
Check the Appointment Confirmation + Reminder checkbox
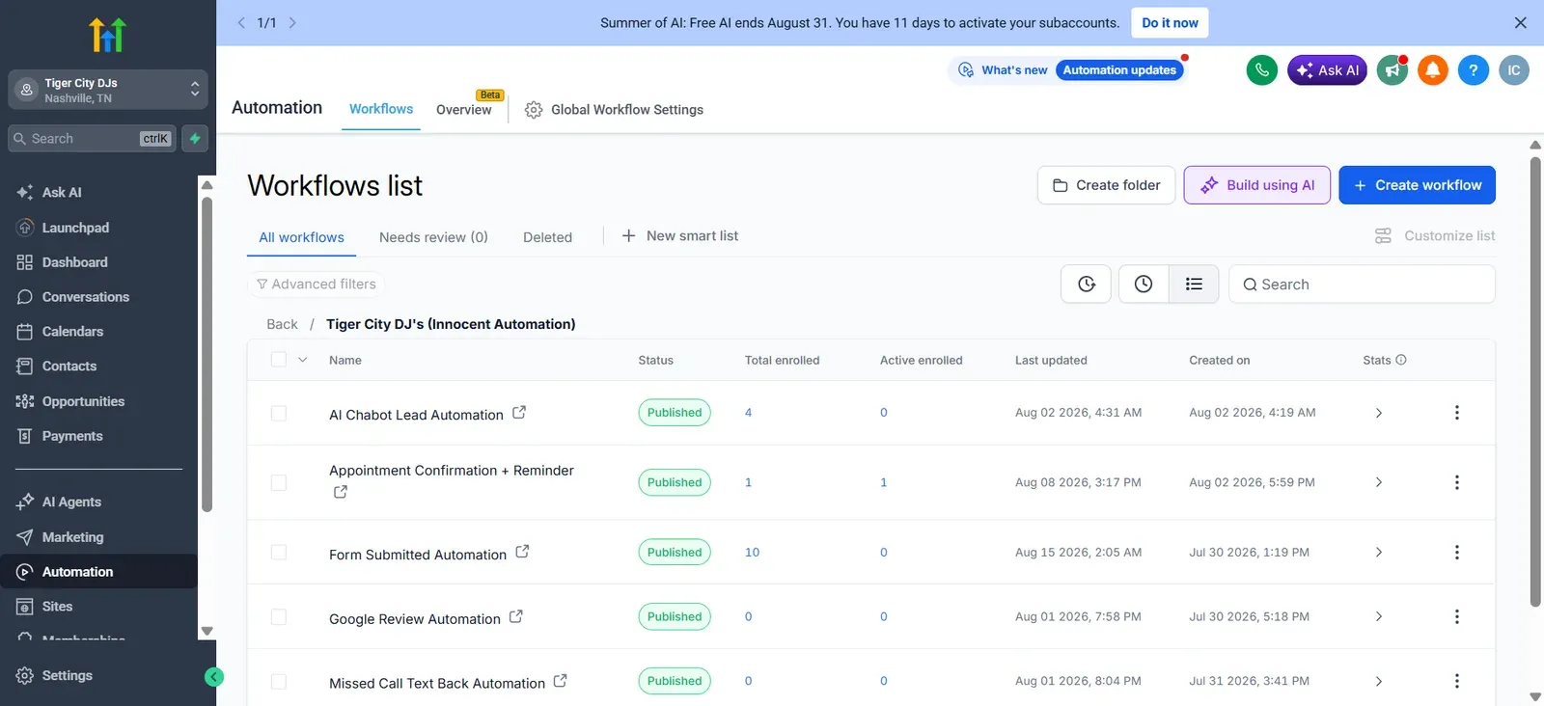(x=279, y=482)
